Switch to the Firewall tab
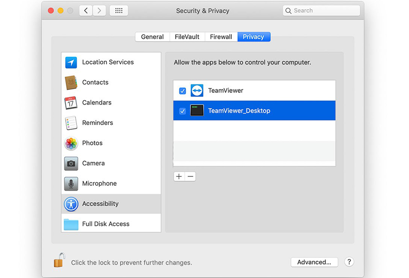409x278 pixels. coord(221,37)
